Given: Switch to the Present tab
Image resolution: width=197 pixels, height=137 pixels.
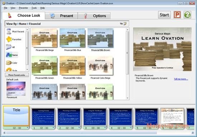Looking at the screenshot, I should [61, 16].
